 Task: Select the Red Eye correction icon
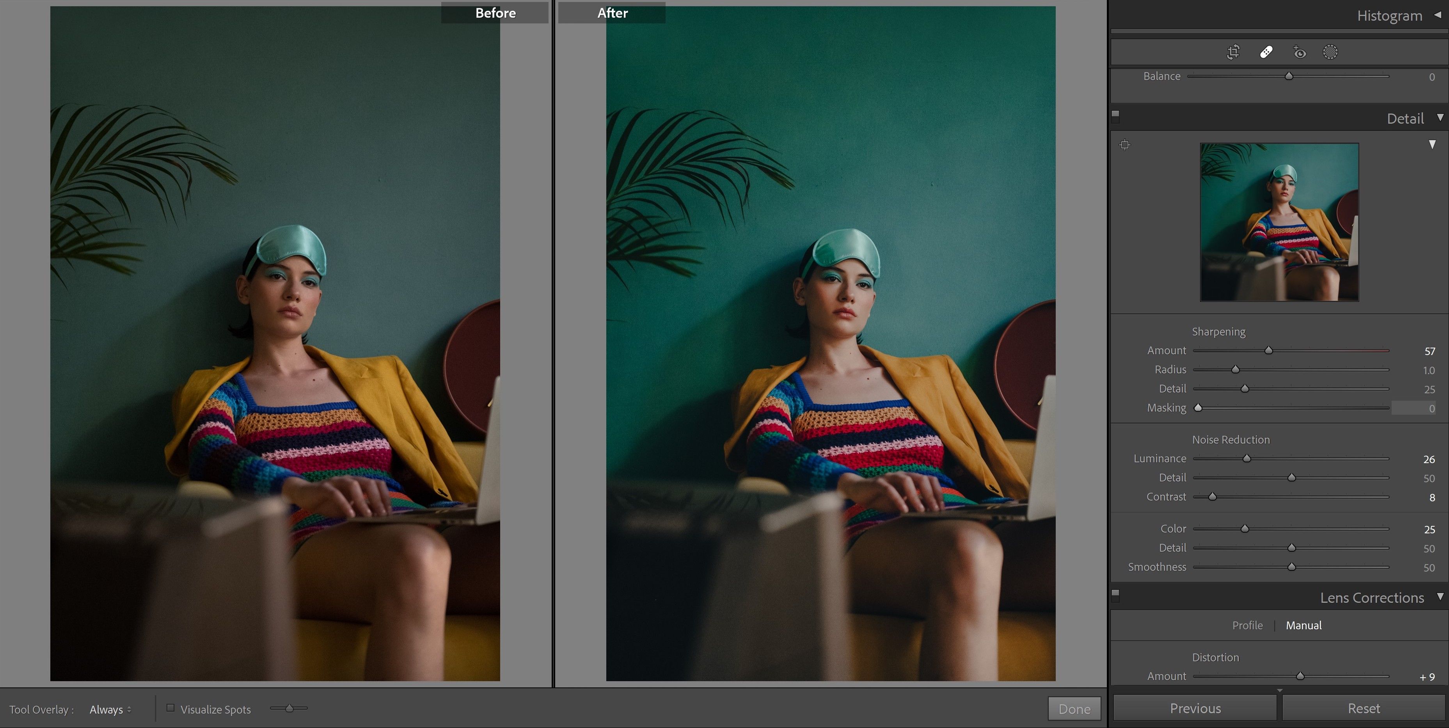pyautogui.click(x=1299, y=52)
